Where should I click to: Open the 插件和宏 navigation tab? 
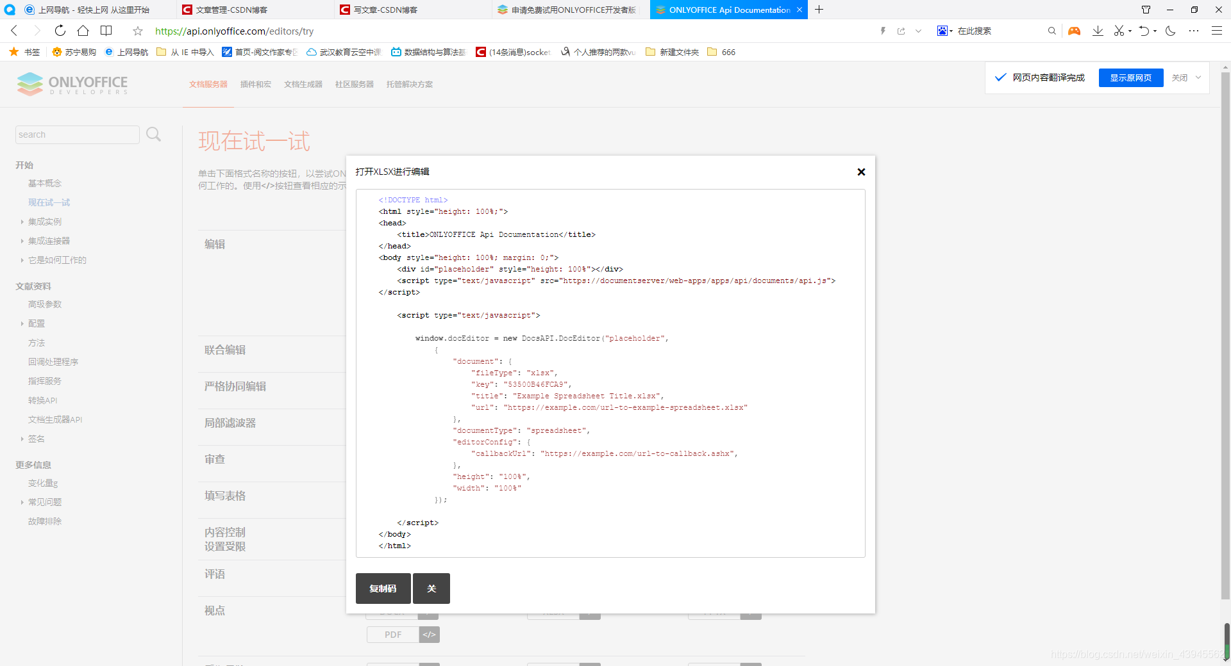pos(256,85)
